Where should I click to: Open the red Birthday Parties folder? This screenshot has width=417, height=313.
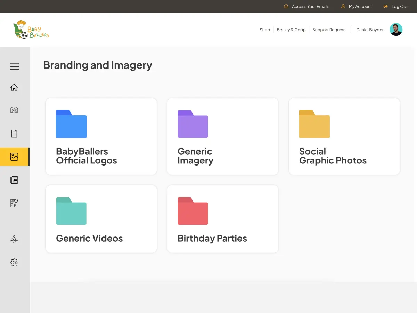(x=222, y=219)
